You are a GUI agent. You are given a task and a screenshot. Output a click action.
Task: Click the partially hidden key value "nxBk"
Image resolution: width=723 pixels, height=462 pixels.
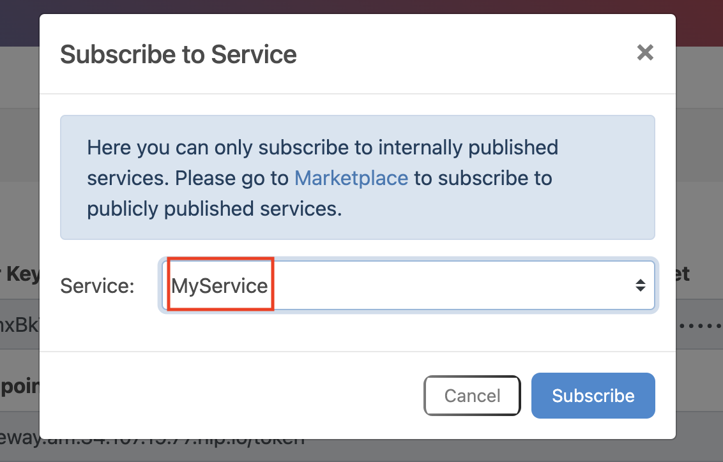point(19,324)
